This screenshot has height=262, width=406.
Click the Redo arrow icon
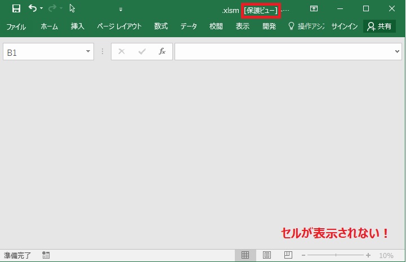tap(52, 8)
